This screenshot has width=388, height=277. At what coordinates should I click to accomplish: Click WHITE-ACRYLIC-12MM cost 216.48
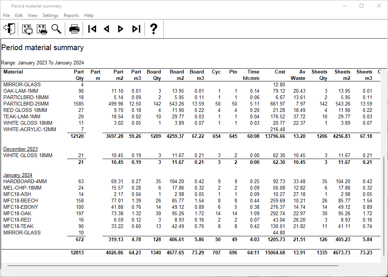(x=278, y=130)
